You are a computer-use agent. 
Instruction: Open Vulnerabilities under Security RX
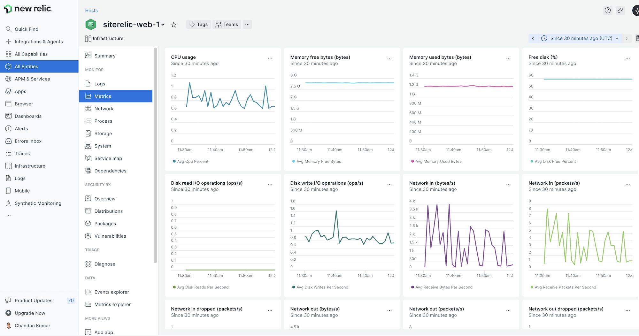[x=110, y=236]
